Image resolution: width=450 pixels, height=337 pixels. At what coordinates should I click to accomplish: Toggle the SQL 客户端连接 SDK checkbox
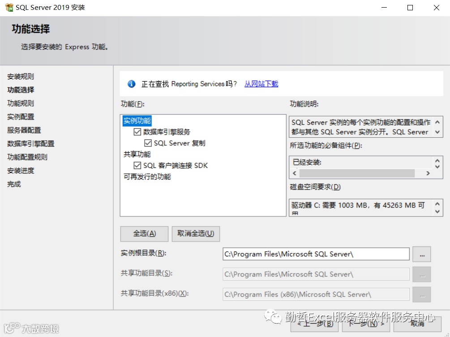(x=137, y=165)
